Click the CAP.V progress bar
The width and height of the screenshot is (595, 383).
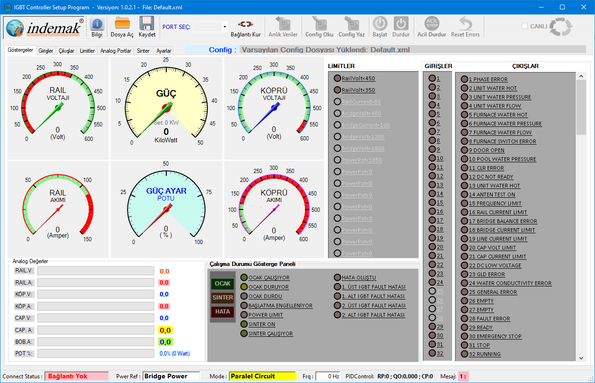(96, 318)
